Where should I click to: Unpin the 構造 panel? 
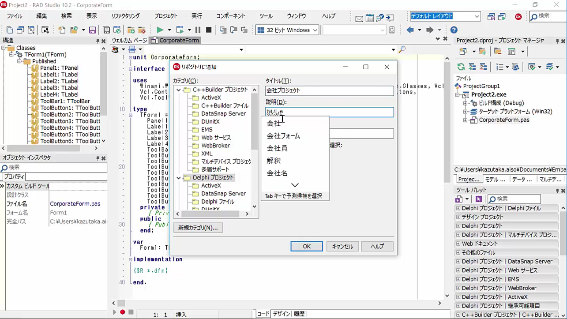tap(98, 41)
